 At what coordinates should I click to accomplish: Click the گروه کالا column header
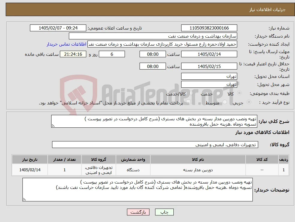coord(99,160)
